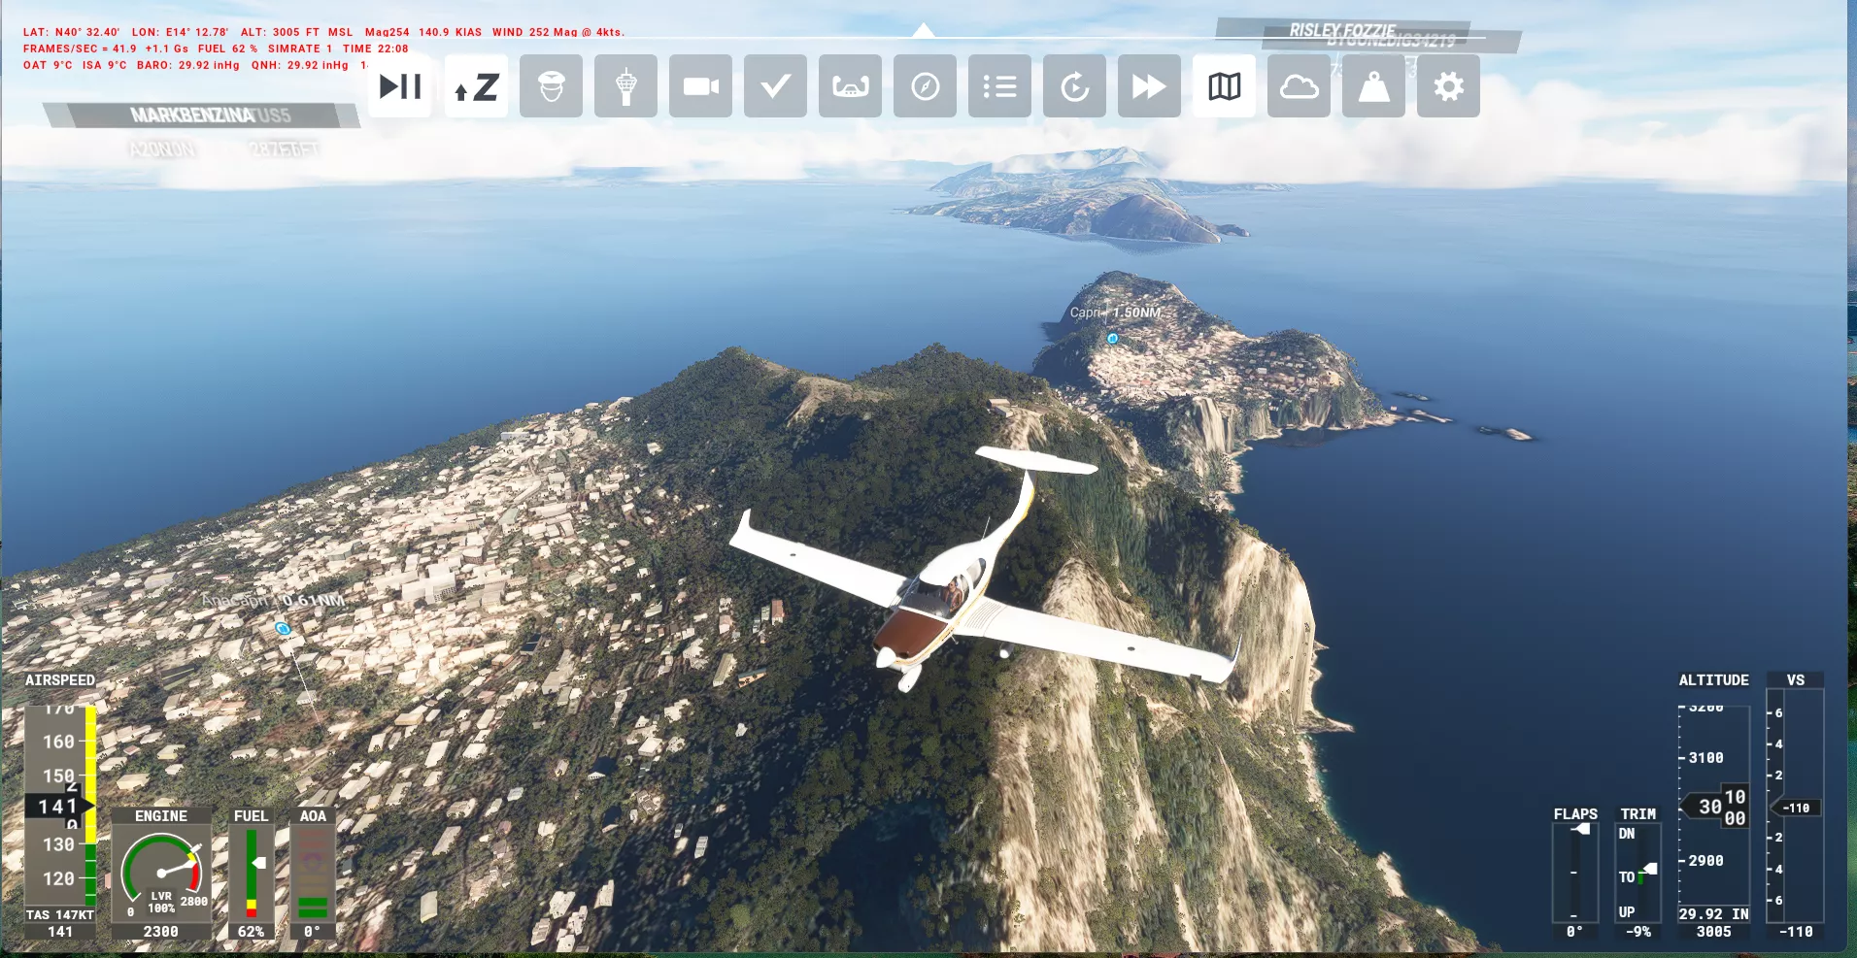Open toolbar gear customization icon
Viewport: 1857px width, 958px height.
1448,86
